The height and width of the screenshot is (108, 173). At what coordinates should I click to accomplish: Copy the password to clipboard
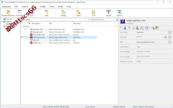pyautogui.click(x=170, y=37)
